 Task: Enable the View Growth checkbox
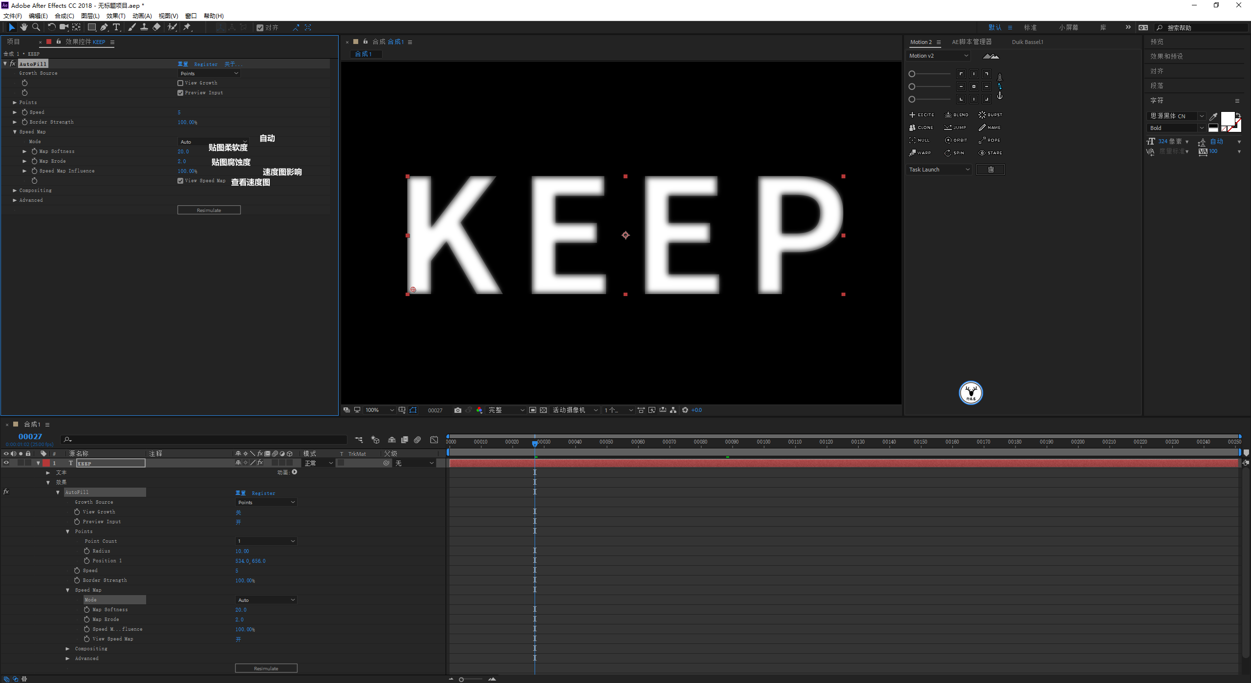pyautogui.click(x=180, y=83)
